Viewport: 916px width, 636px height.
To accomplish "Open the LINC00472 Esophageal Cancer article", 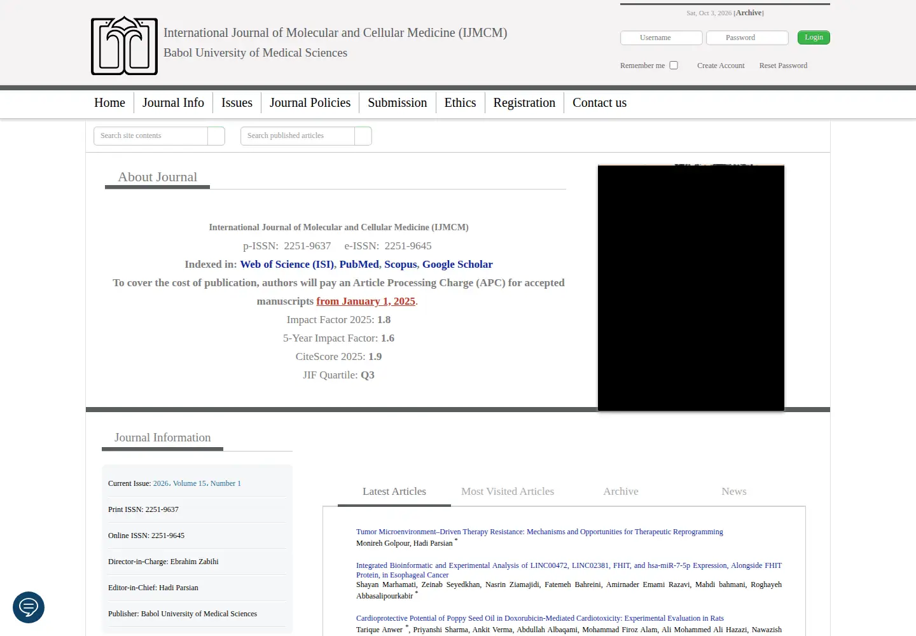I will pos(569,570).
